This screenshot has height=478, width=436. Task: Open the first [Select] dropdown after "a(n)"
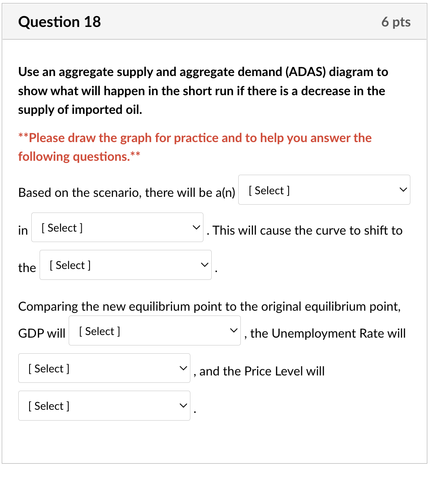click(324, 189)
